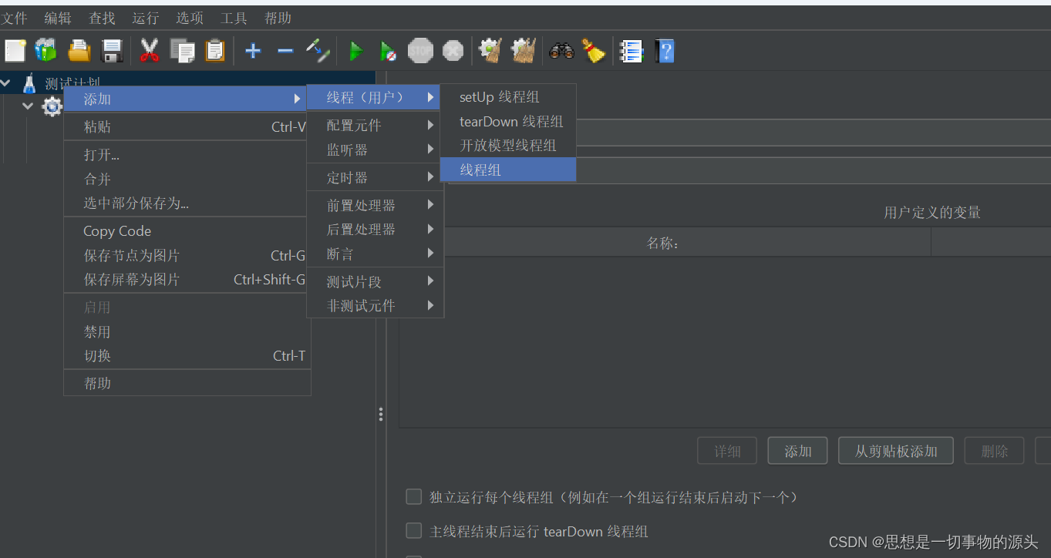
Task: Expand 断言 submenu
Action: point(375,254)
